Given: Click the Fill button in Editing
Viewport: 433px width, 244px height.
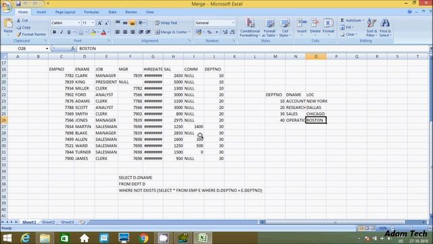Looking at the screenshot, I should click(347, 27).
